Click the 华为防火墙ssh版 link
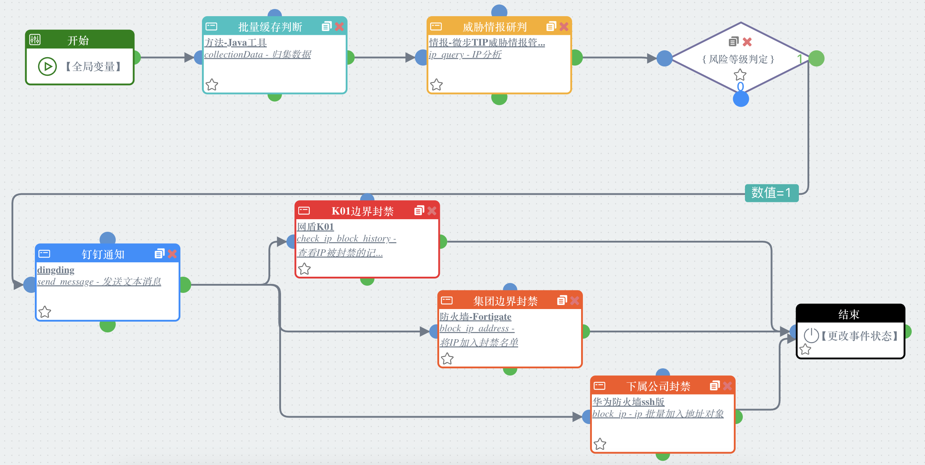This screenshot has width=925, height=465. tap(628, 402)
